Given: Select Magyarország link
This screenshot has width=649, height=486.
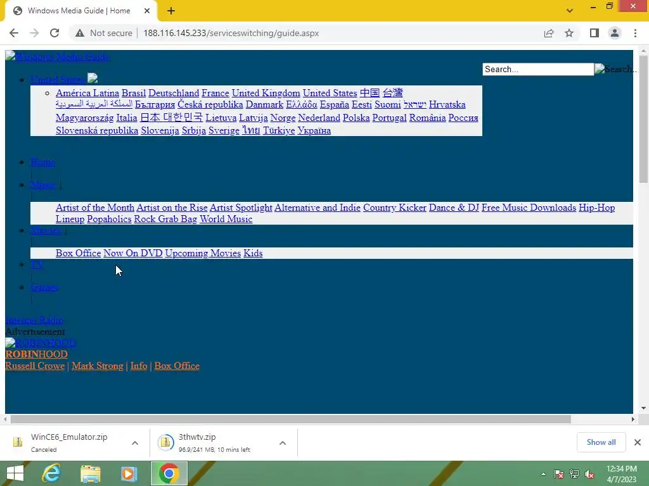Looking at the screenshot, I should [x=84, y=118].
